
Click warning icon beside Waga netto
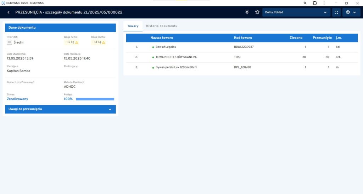77,42
